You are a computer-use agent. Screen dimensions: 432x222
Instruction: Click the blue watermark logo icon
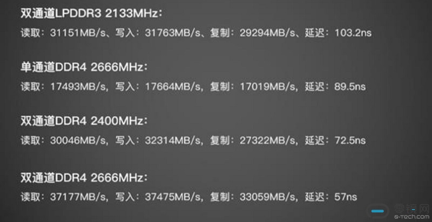377,211
